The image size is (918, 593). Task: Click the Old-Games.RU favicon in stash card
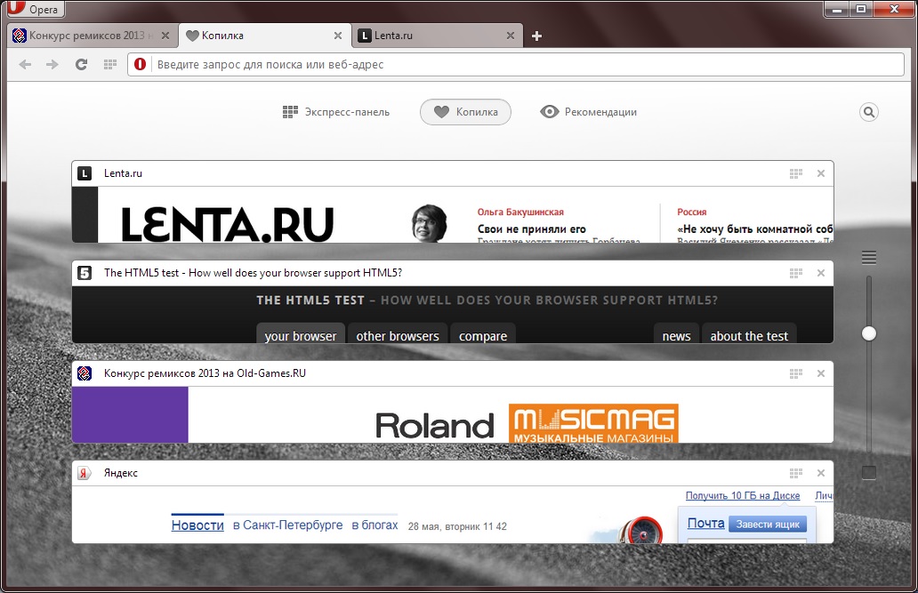pos(85,373)
